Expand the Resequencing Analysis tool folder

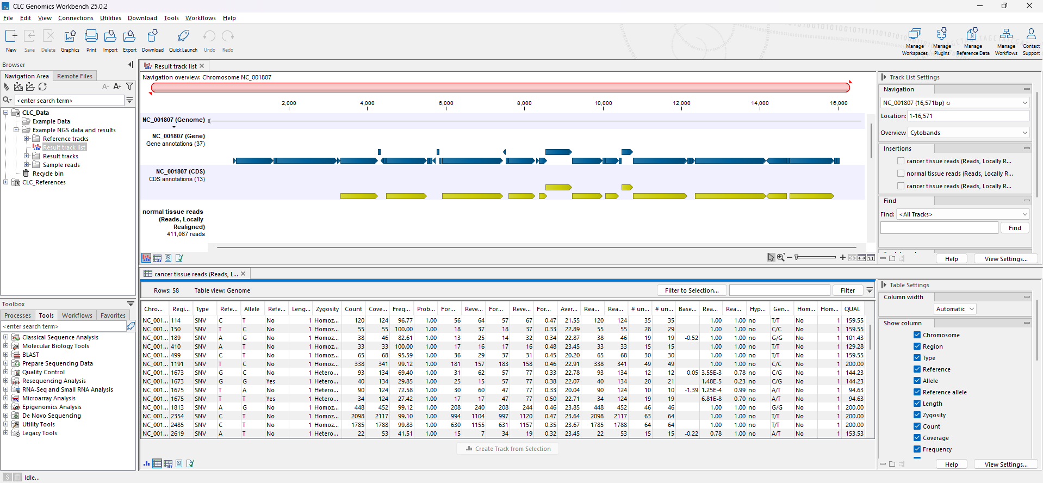pyautogui.click(x=6, y=381)
